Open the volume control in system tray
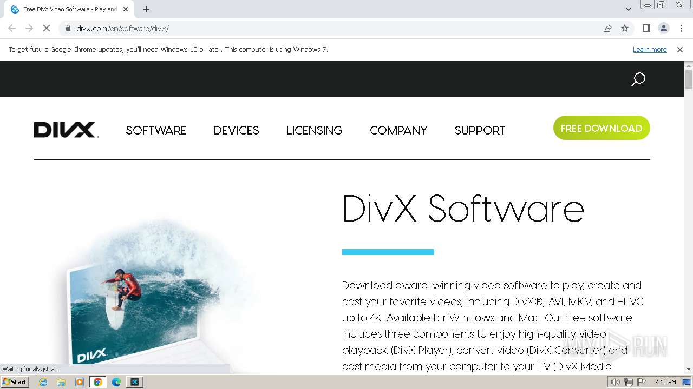Image resolution: width=693 pixels, height=389 pixels. pos(616,382)
